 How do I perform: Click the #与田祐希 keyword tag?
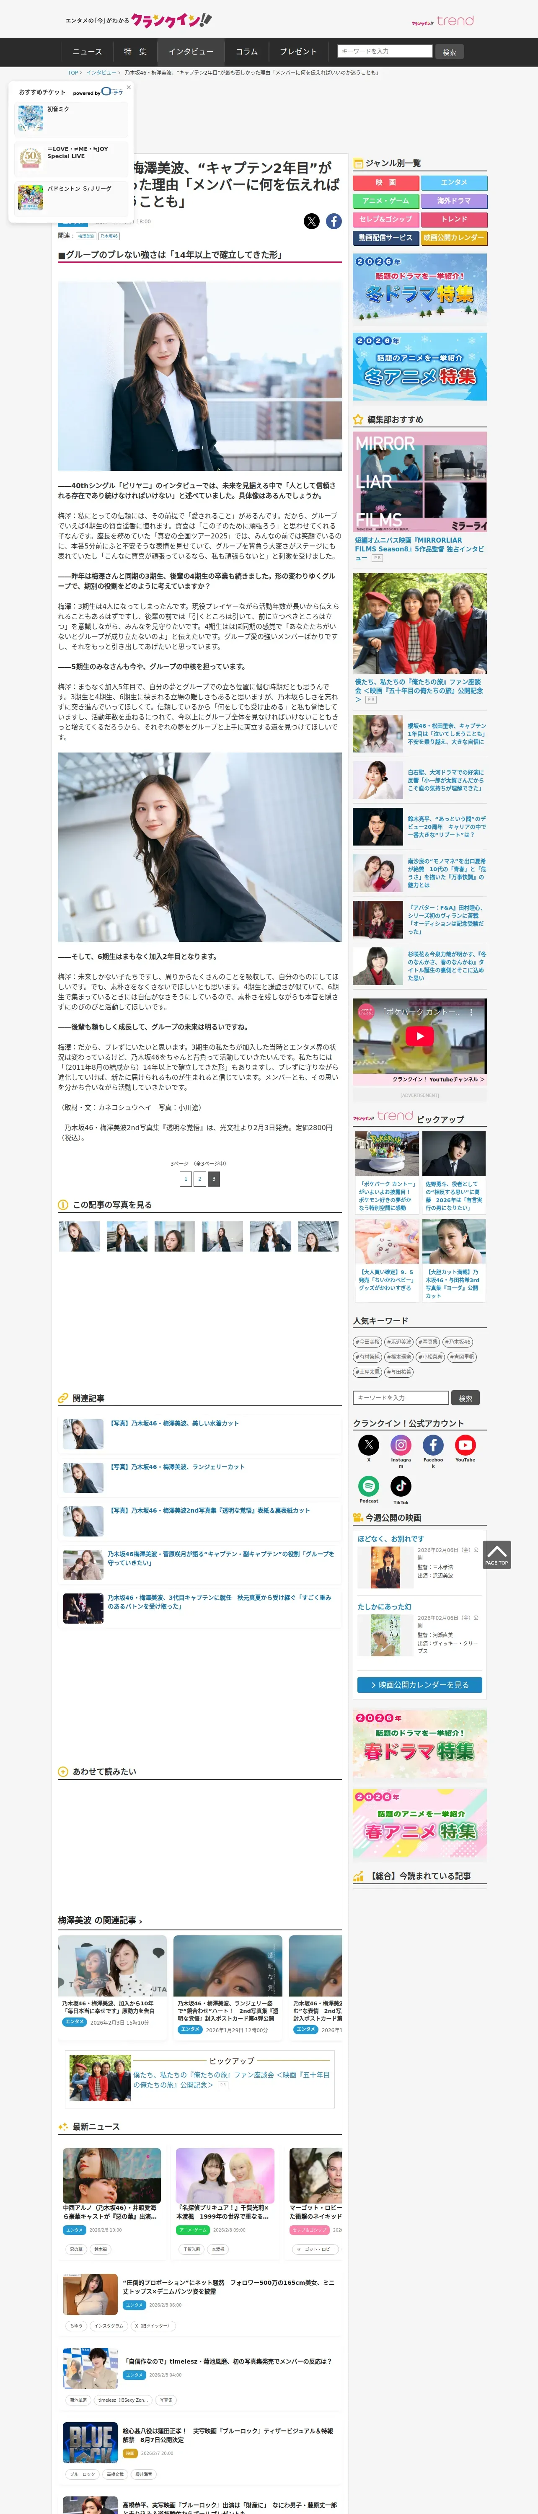point(400,1371)
